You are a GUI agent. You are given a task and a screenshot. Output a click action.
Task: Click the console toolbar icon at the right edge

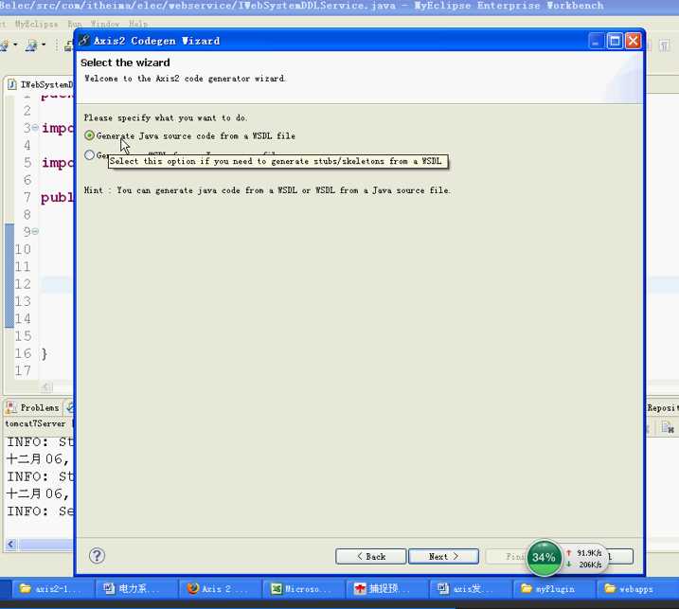click(x=668, y=428)
